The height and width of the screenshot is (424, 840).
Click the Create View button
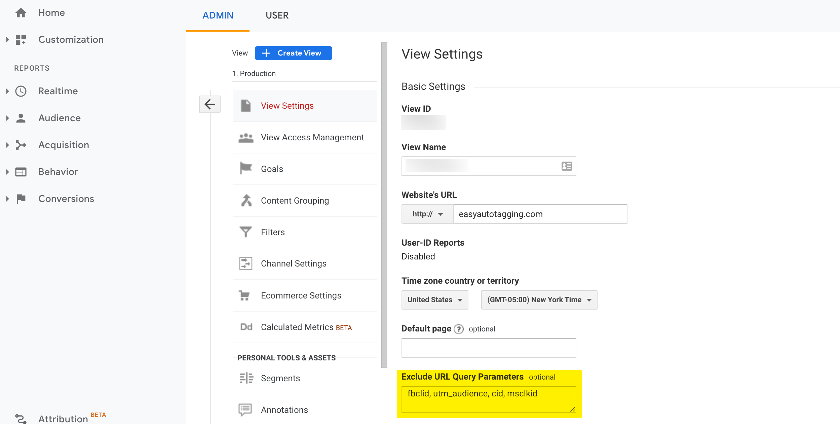(293, 53)
